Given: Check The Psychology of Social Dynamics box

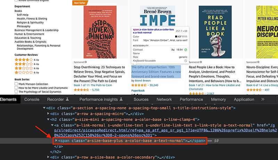Looking at the screenshot, I should coord(16,91).
